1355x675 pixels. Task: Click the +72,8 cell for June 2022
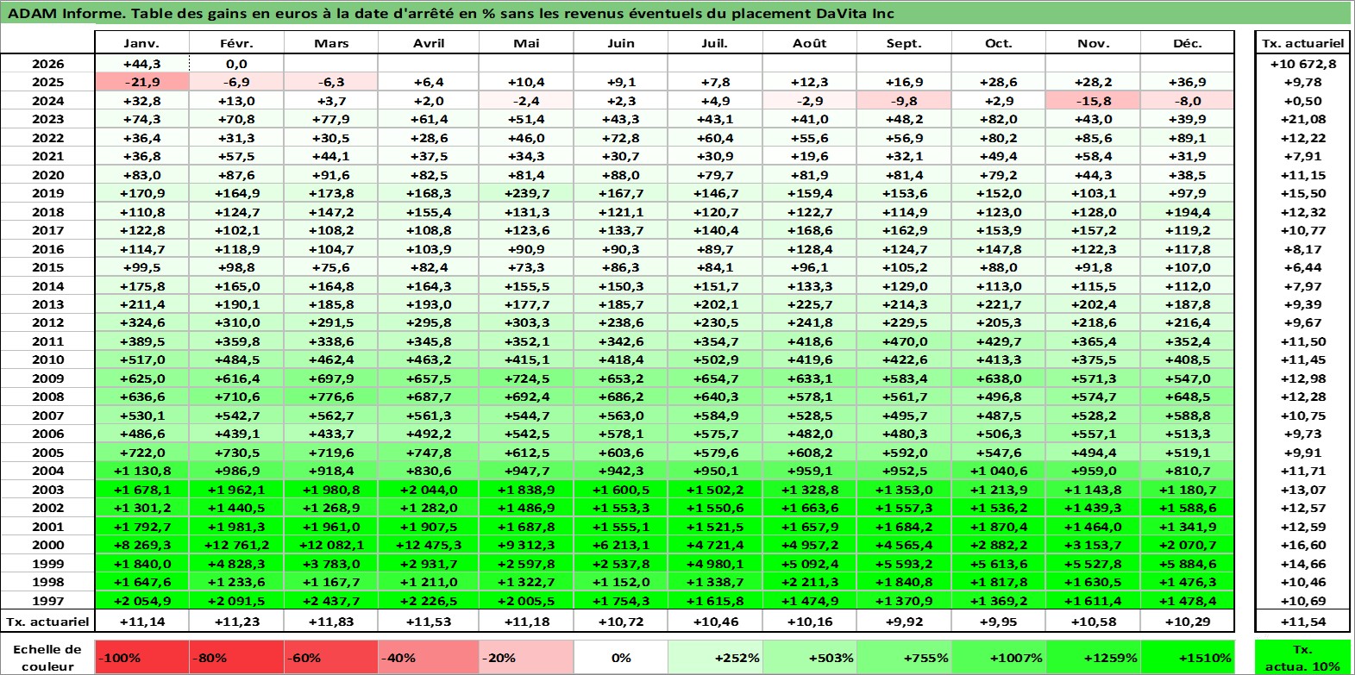coord(621,138)
